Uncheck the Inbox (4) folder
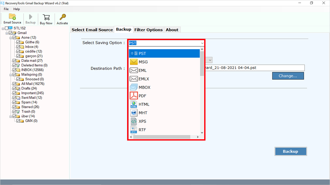Image resolution: width=330 pixels, height=185 pixels. point(18,47)
